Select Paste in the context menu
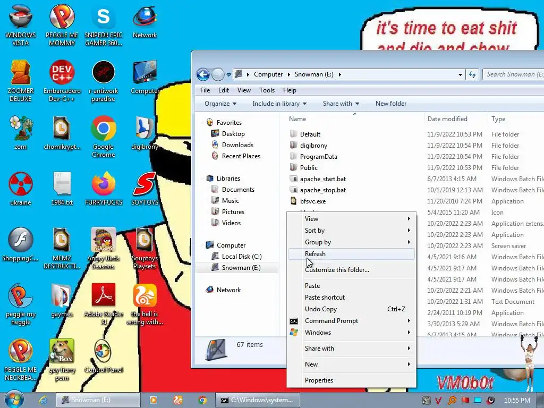The height and width of the screenshot is (408, 544). (351, 285)
